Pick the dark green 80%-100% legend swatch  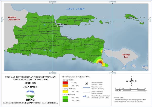pyautogui.click(x=65, y=100)
